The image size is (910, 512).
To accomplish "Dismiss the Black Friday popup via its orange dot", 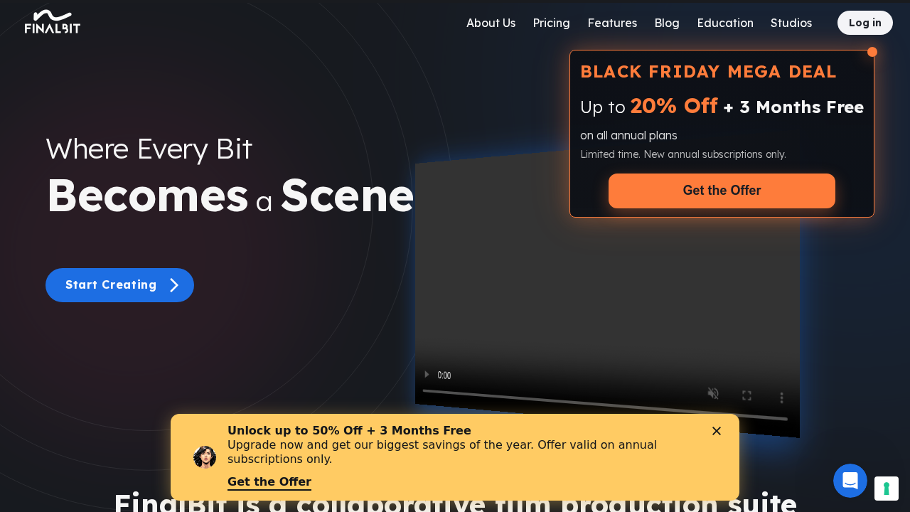I will click(x=872, y=52).
